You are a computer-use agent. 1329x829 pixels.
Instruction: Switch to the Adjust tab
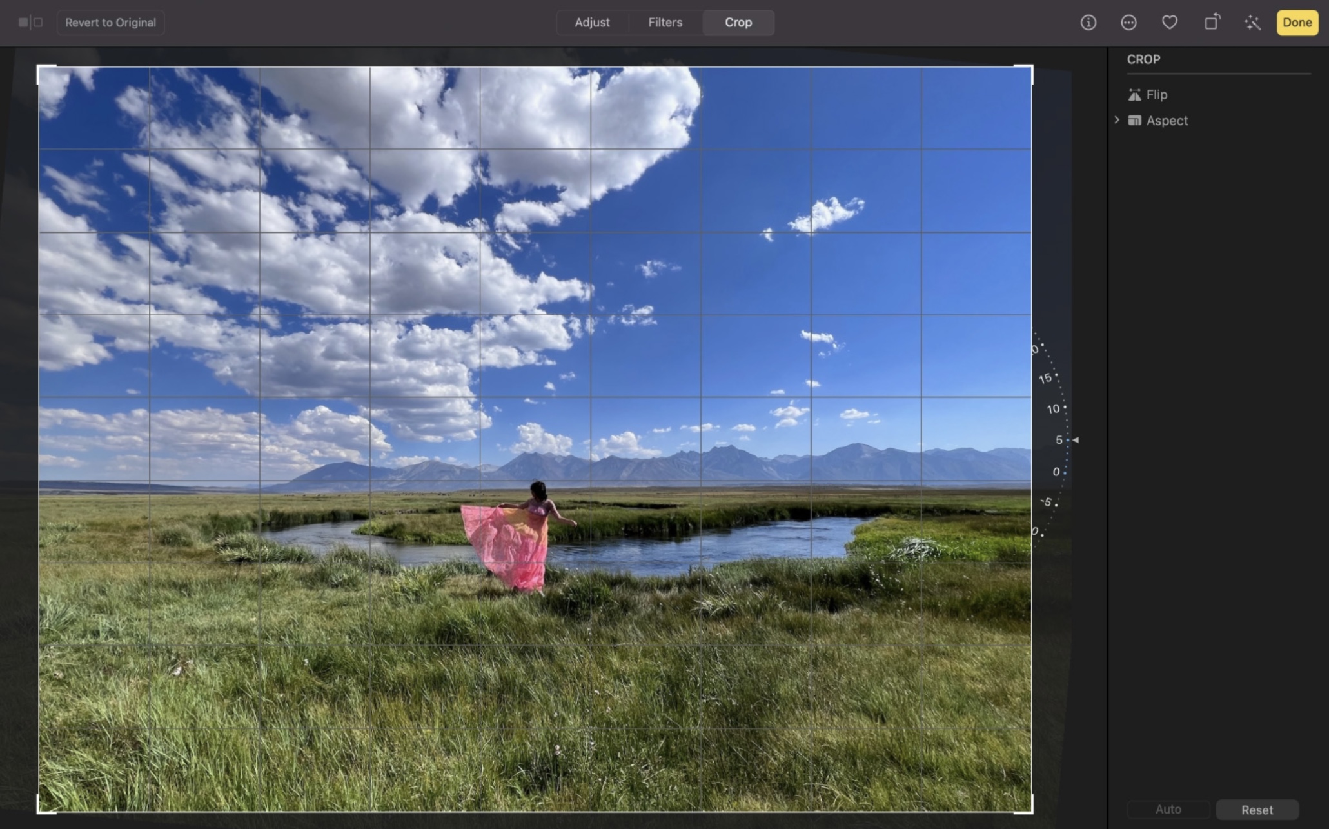click(x=592, y=23)
